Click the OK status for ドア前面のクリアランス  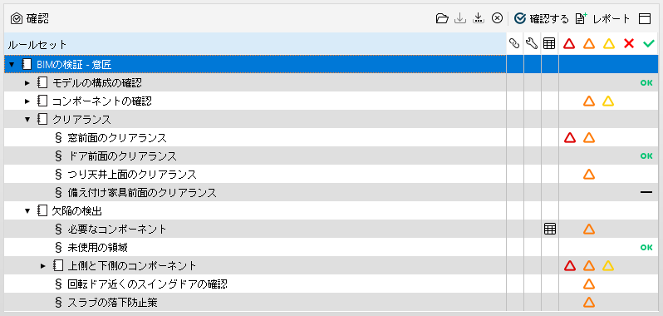(x=646, y=156)
